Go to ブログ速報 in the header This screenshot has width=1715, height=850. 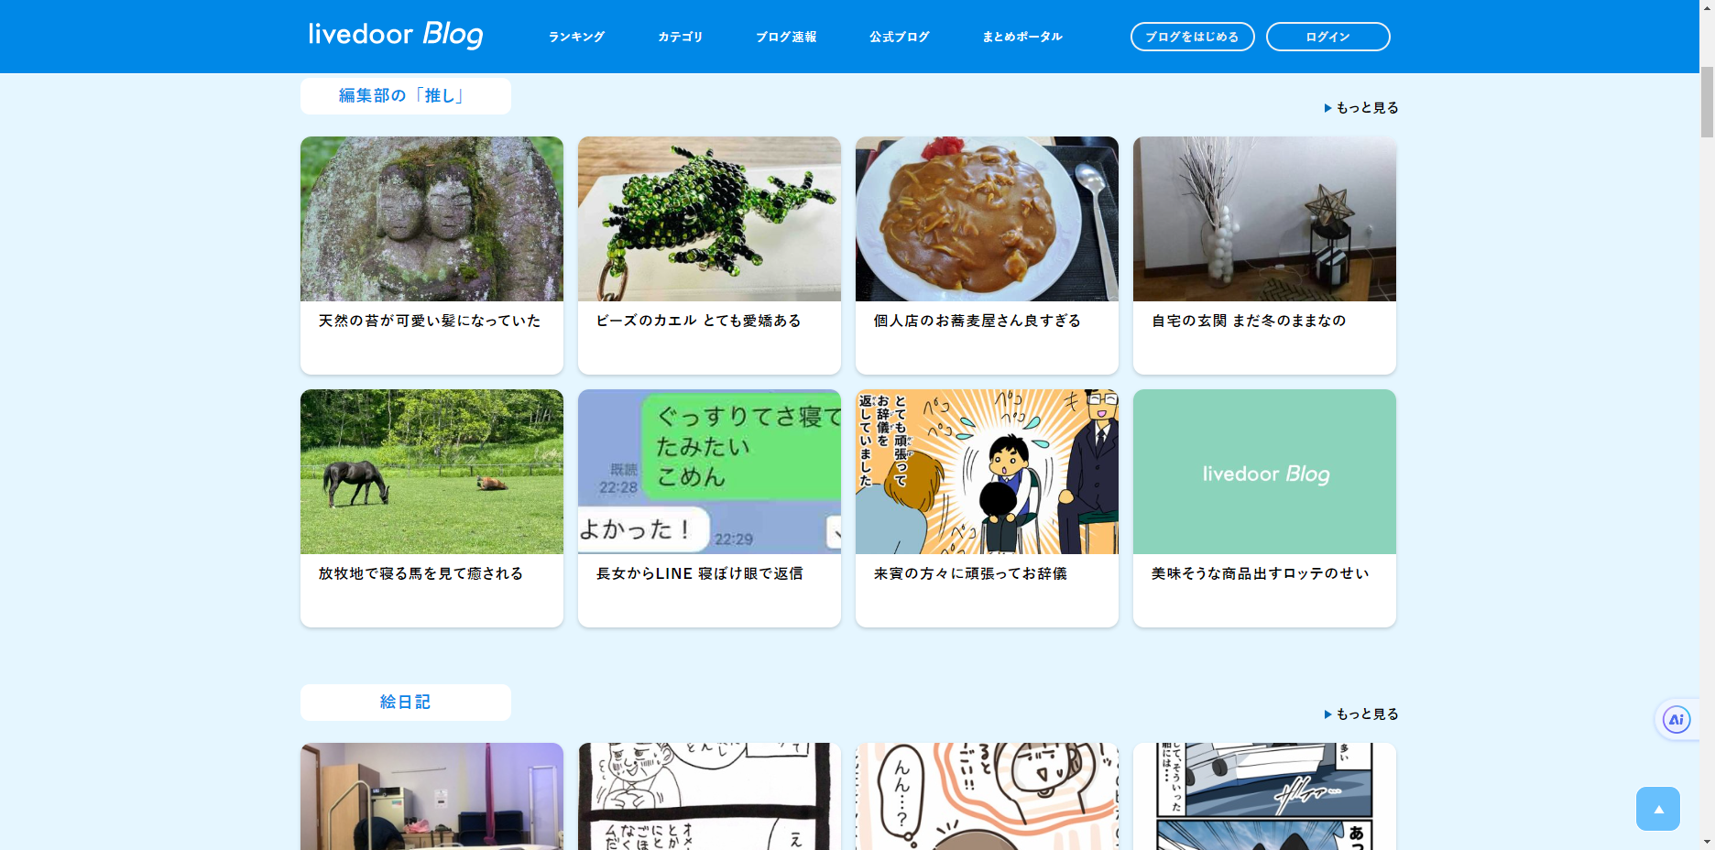tap(786, 37)
